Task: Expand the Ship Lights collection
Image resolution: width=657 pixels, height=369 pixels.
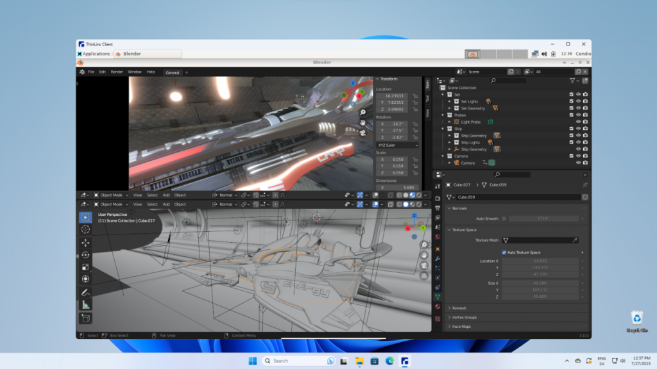Action: point(450,142)
